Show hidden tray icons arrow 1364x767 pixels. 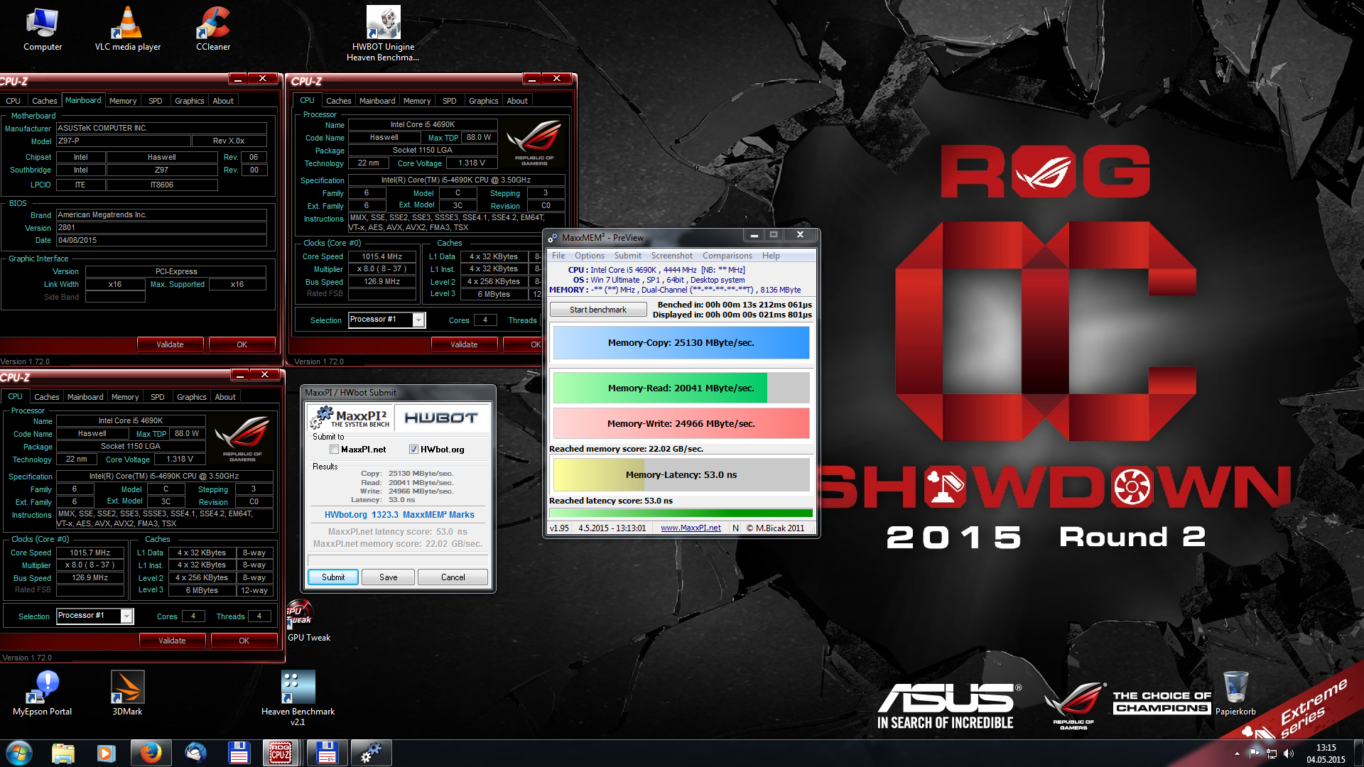tap(1237, 754)
